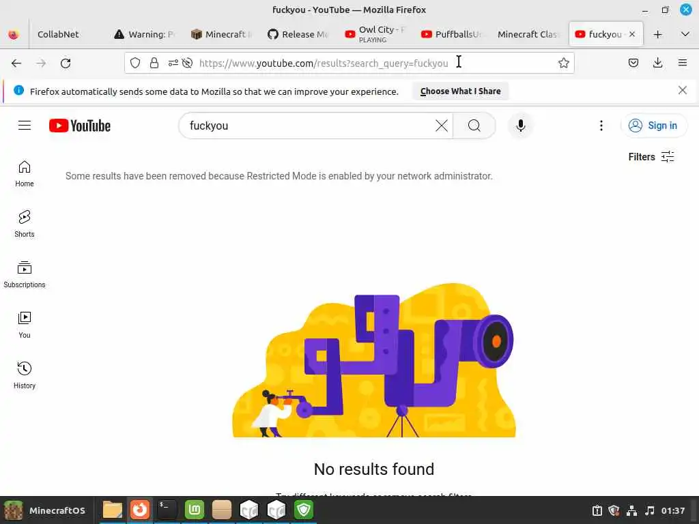
Task: Open Subscriptions from the sidebar
Action: point(25,274)
